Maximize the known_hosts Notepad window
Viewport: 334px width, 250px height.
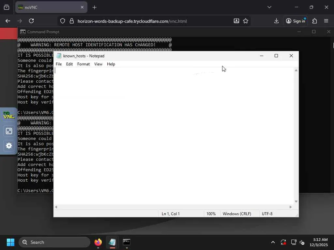pyautogui.click(x=276, y=56)
